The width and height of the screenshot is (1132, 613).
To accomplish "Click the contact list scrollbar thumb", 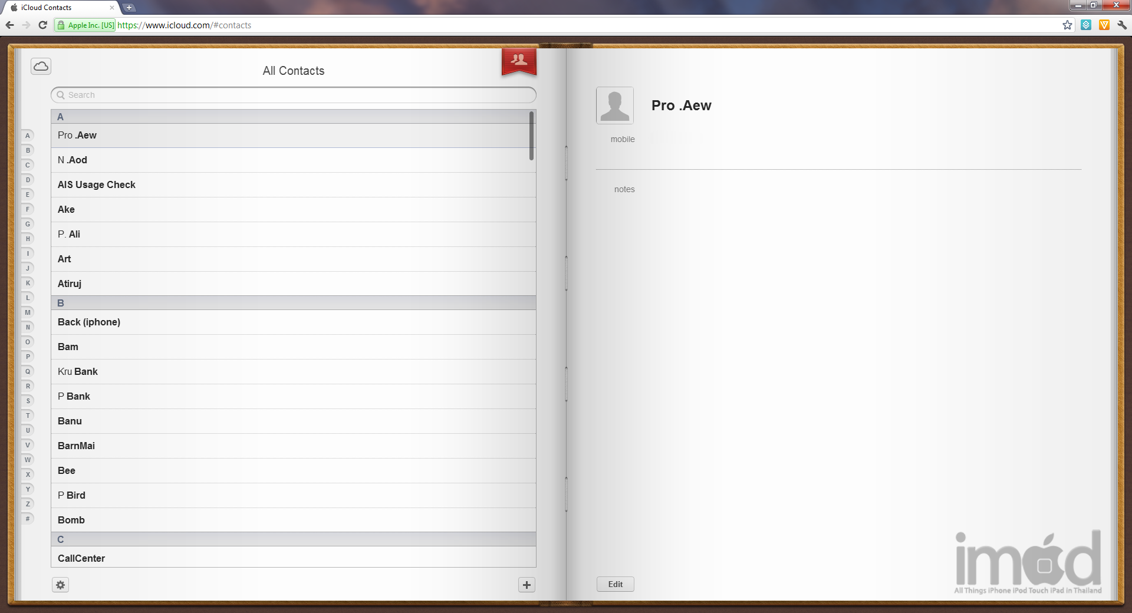I will click(531, 136).
